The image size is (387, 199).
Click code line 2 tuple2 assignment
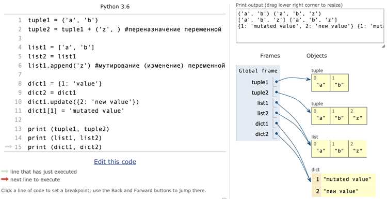point(125,29)
